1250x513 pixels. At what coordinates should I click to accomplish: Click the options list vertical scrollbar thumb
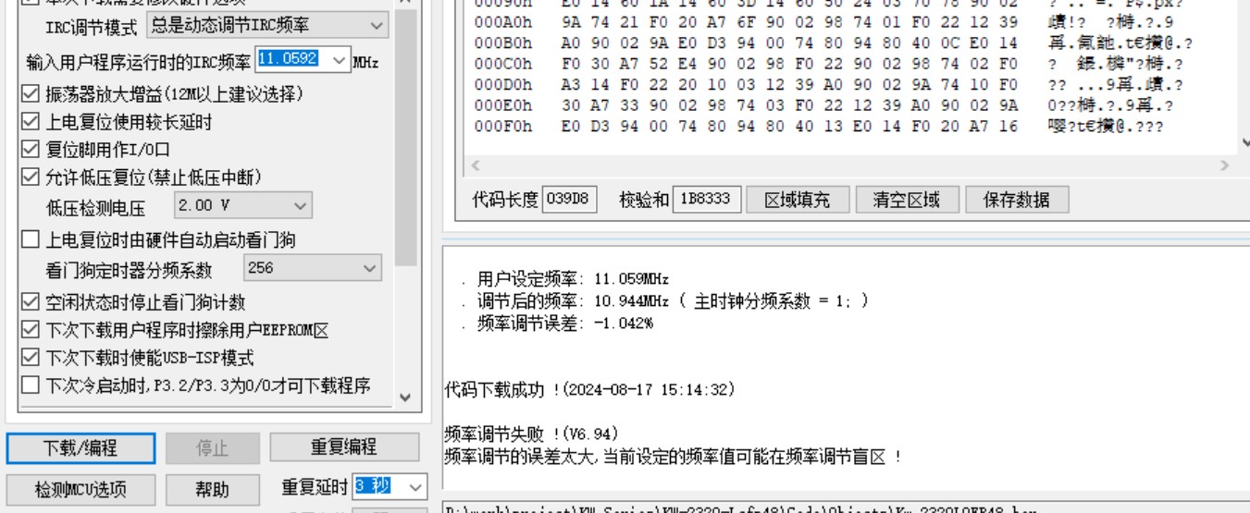tap(405, 139)
